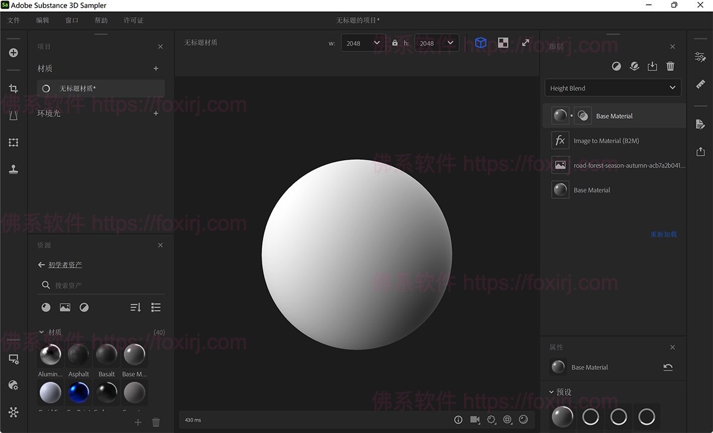Open the export icon in the right sidebar
Viewport: 713px width, 433px height.
tap(700, 151)
